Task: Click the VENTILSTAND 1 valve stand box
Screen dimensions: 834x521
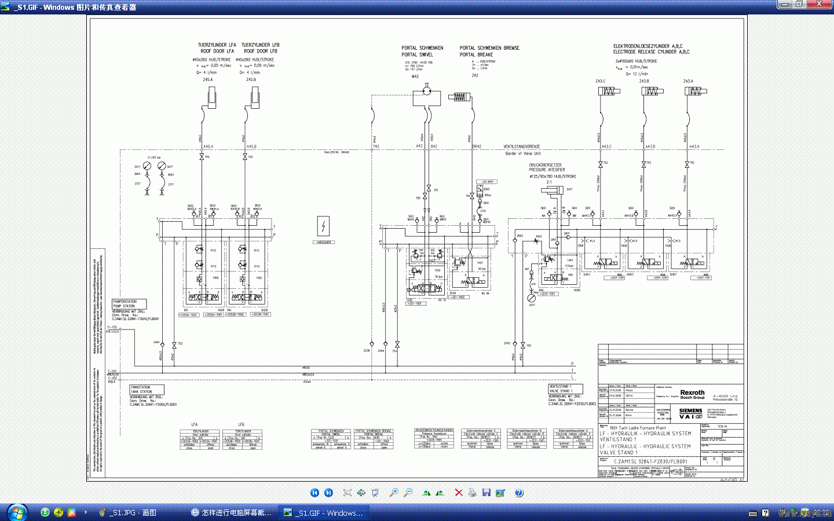Action: (x=565, y=388)
